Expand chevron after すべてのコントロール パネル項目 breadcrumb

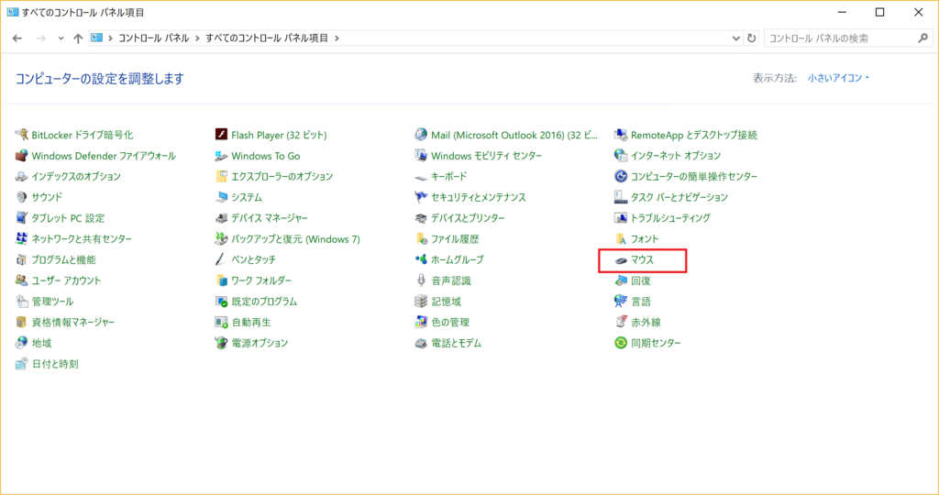point(337,38)
